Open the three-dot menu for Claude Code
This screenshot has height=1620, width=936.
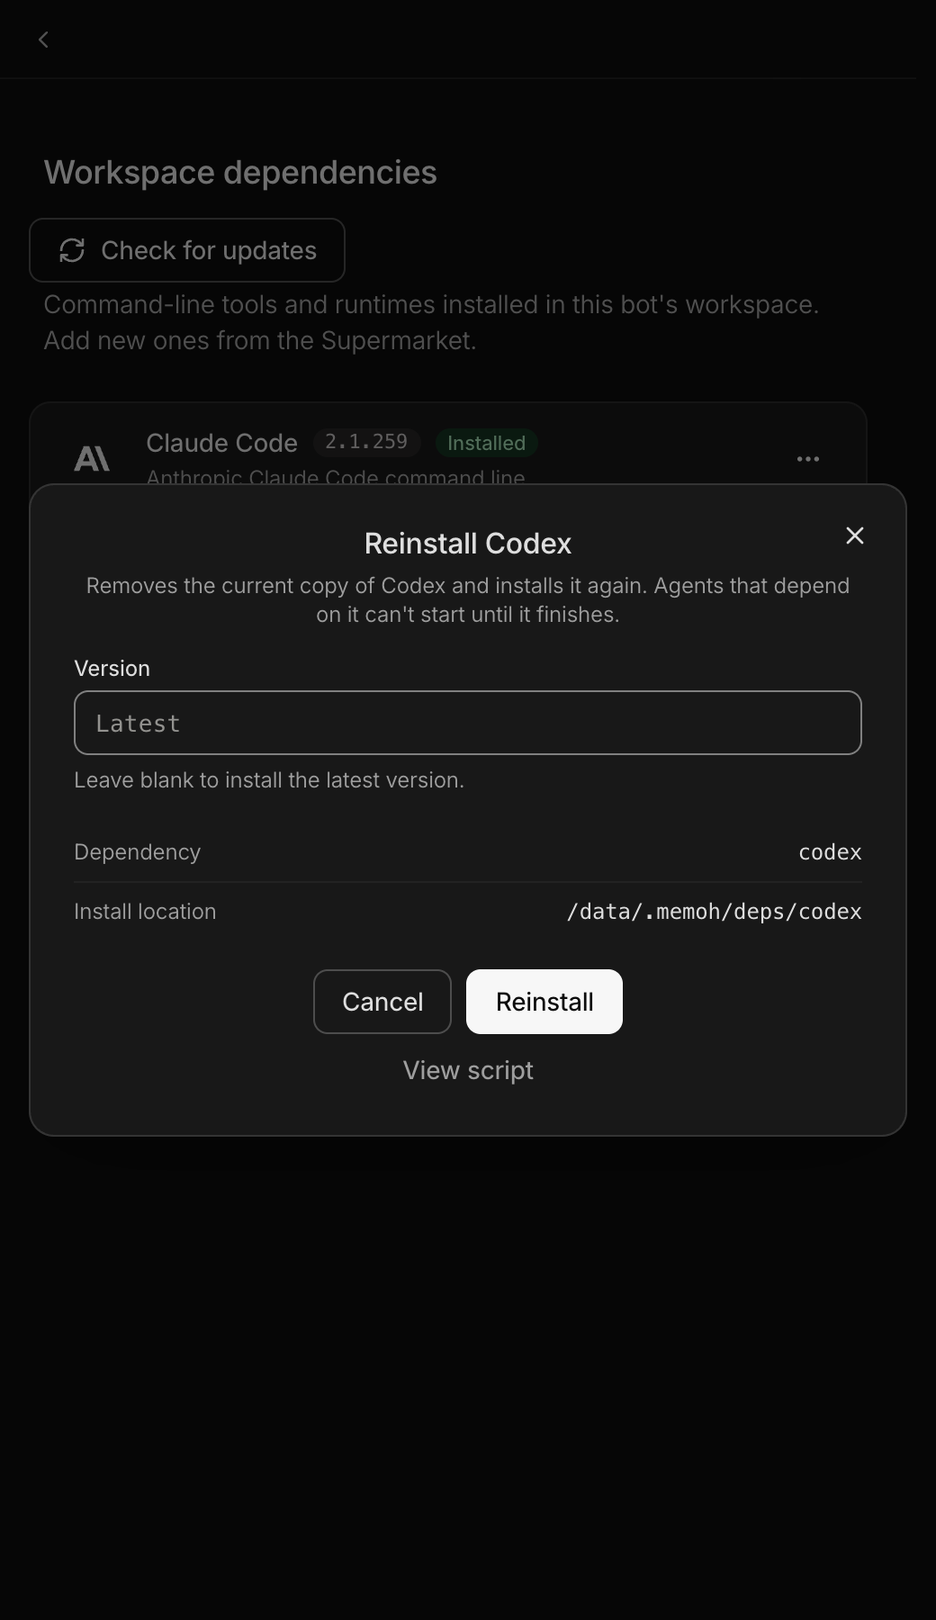pyautogui.click(x=808, y=459)
